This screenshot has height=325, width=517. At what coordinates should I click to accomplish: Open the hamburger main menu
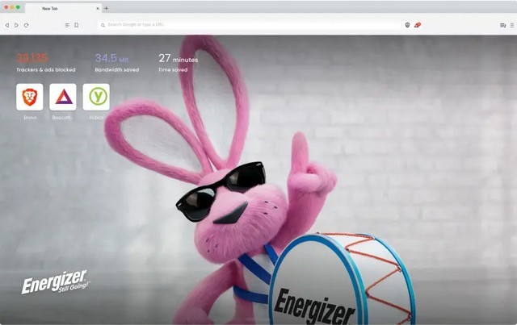coord(512,25)
